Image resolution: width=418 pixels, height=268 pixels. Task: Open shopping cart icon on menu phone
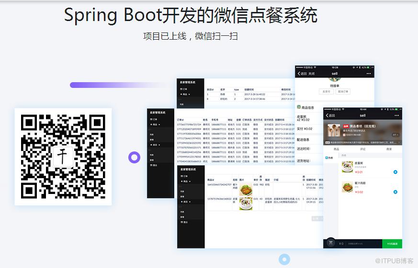(x=331, y=243)
